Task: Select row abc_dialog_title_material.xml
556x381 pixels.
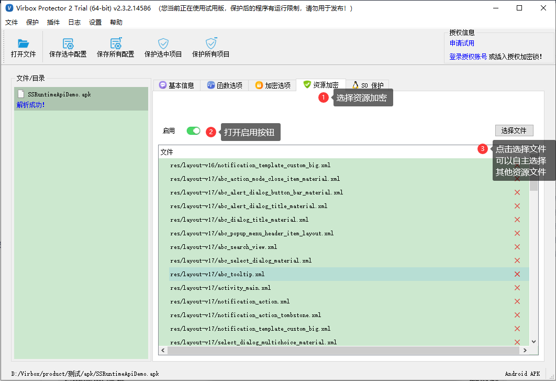Action: [349, 220]
